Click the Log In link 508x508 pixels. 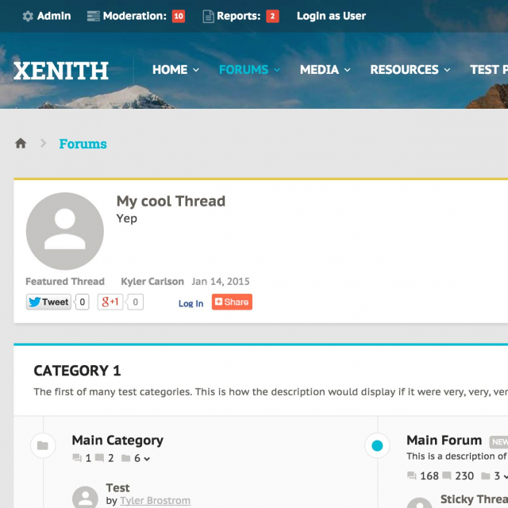(x=190, y=303)
